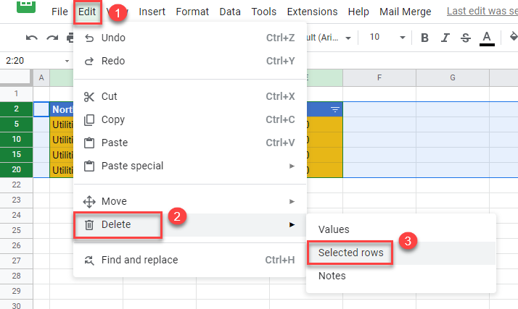Screen dimensions: 518x309
Task: Choose Find and replace
Action: click(139, 260)
